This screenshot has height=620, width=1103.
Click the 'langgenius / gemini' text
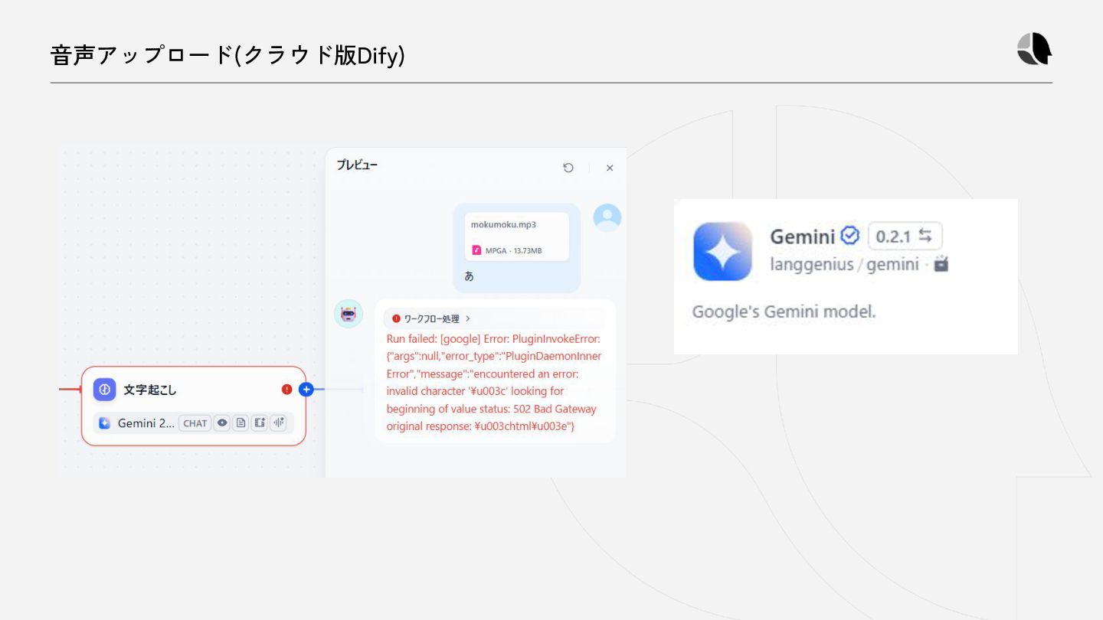(844, 265)
